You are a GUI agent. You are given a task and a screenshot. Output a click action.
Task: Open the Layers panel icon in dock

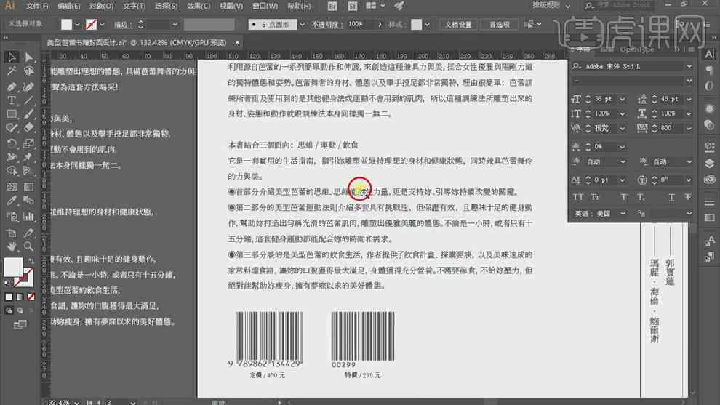[x=709, y=163]
